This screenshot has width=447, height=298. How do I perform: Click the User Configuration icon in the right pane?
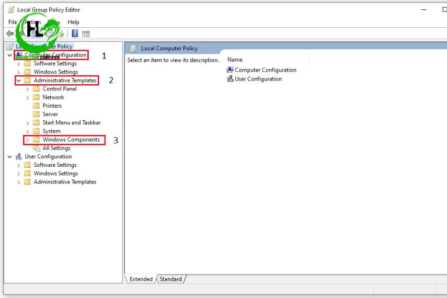[x=230, y=79]
